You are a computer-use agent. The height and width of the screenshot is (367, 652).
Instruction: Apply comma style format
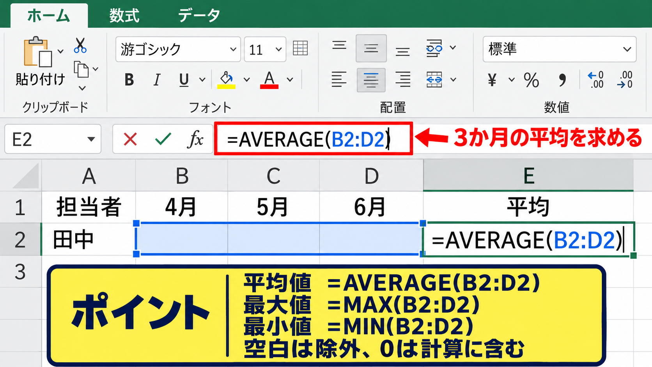pos(562,80)
